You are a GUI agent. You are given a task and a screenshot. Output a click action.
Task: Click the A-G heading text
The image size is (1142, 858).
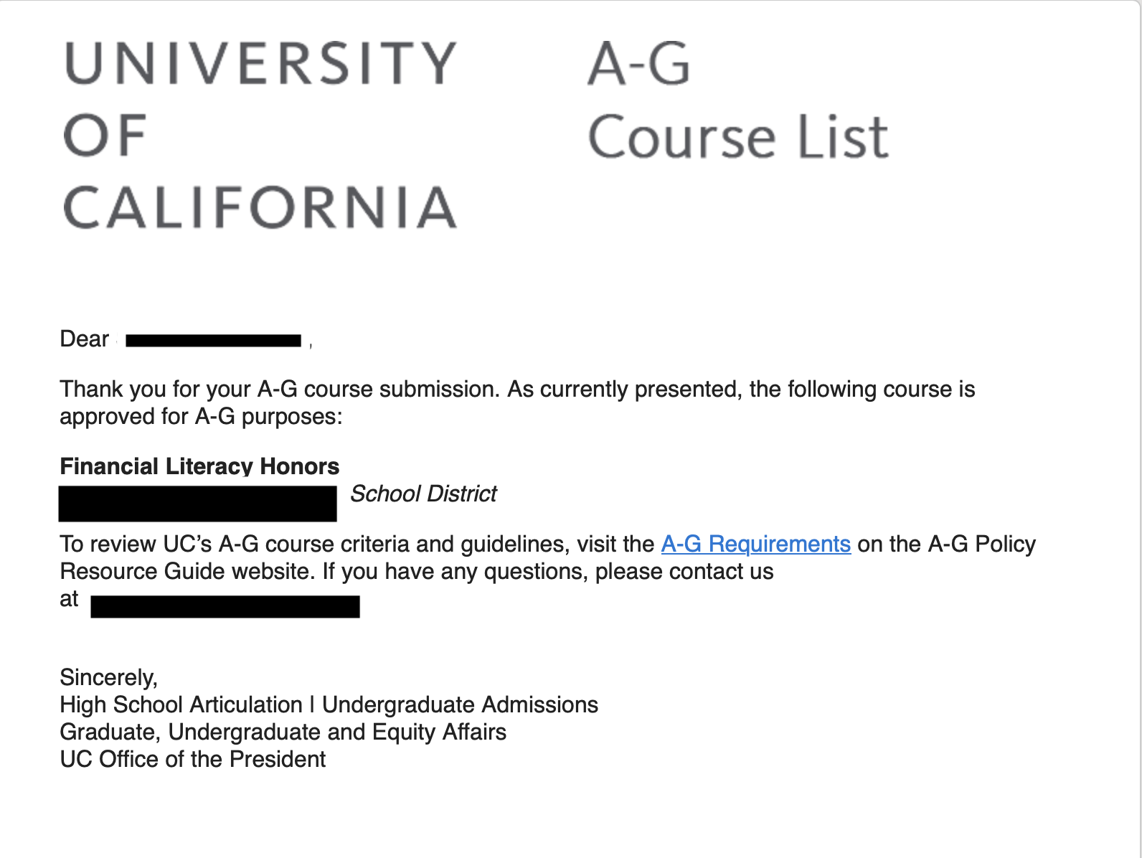[638, 64]
